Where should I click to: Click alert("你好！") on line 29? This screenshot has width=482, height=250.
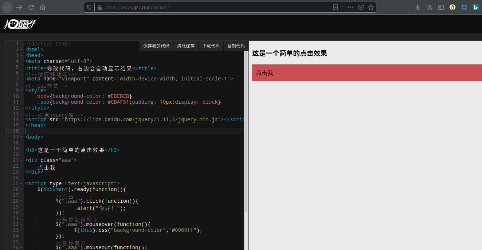(x=101, y=209)
